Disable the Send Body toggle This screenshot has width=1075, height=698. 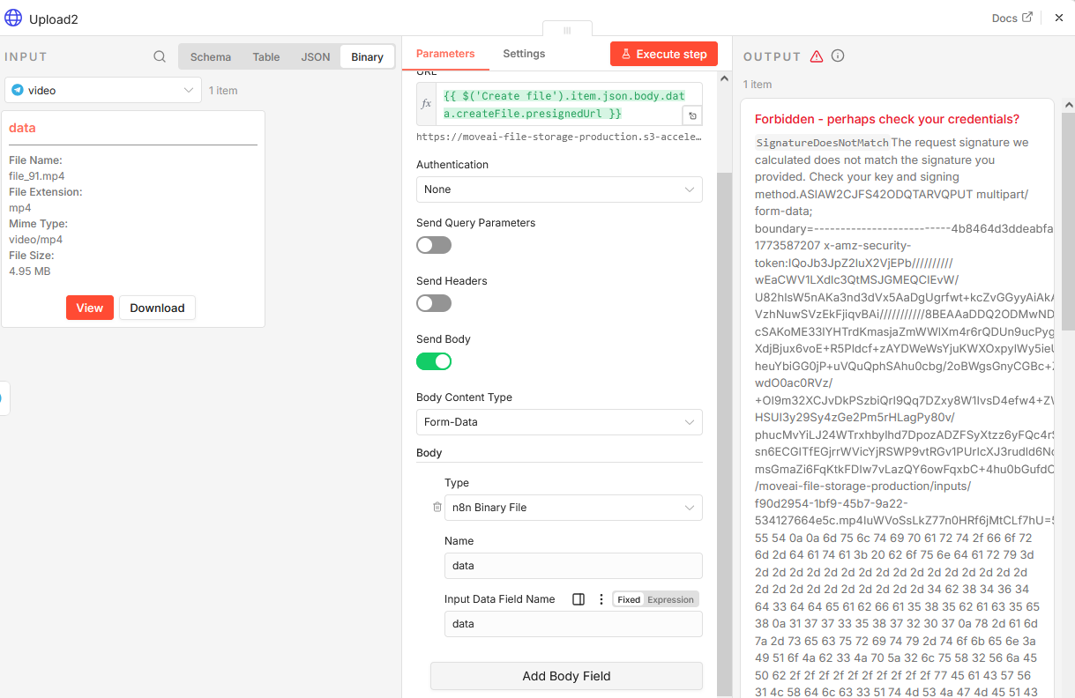pyautogui.click(x=434, y=361)
